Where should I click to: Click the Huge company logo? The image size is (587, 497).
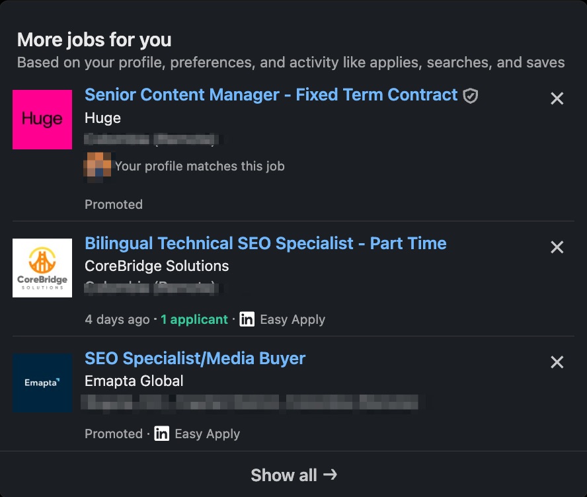(x=42, y=120)
